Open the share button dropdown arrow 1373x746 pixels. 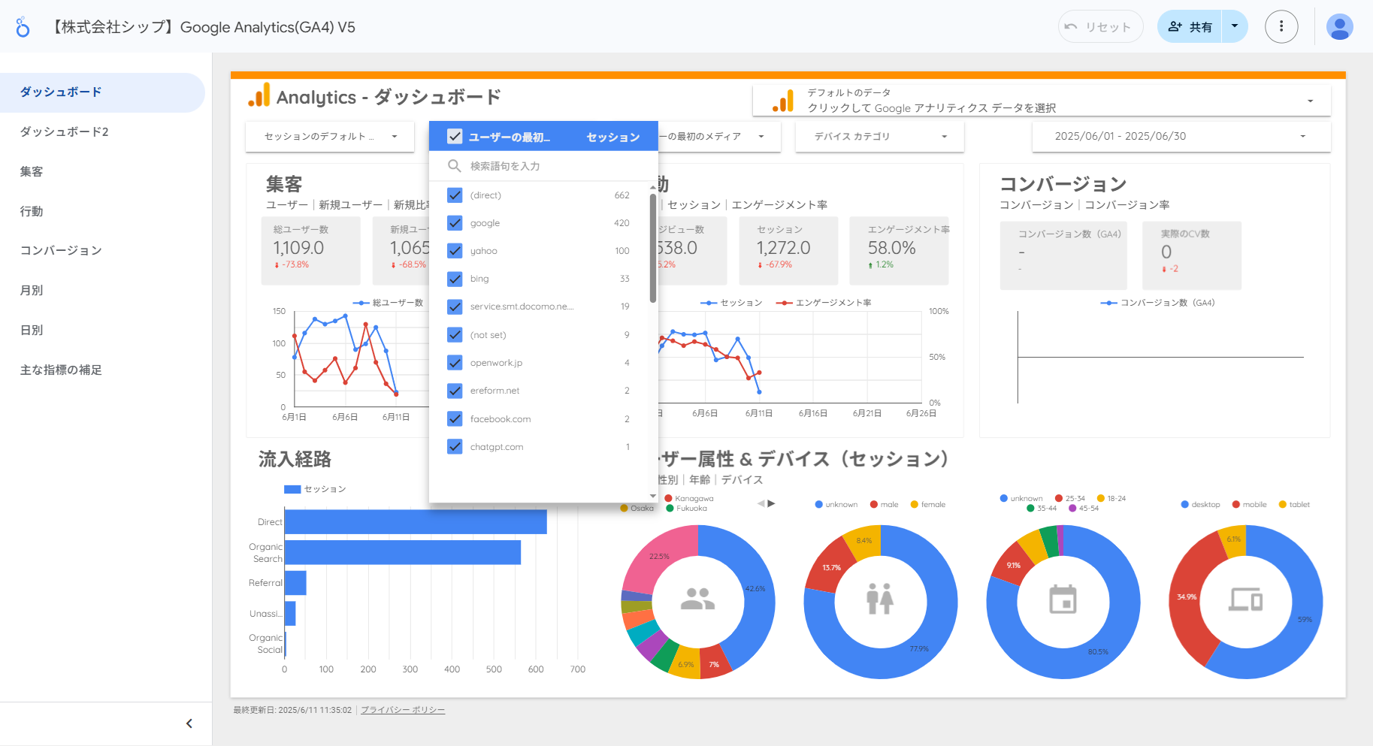1235,27
